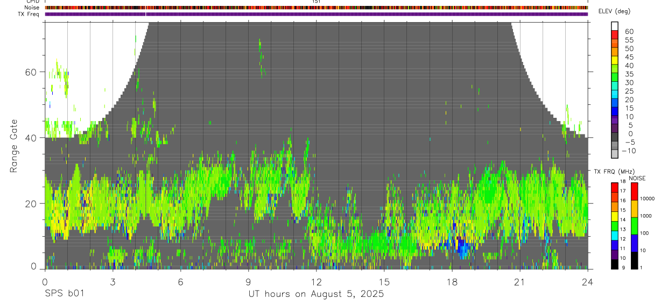Select the red top swatch of TX FRQ scale
The image size is (661, 305).
click(615, 188)
